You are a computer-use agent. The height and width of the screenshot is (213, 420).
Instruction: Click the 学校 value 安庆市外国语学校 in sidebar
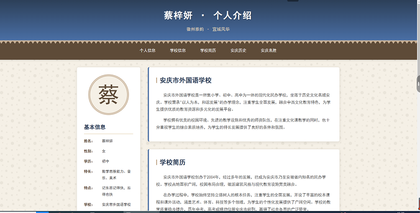click(116, 204)
